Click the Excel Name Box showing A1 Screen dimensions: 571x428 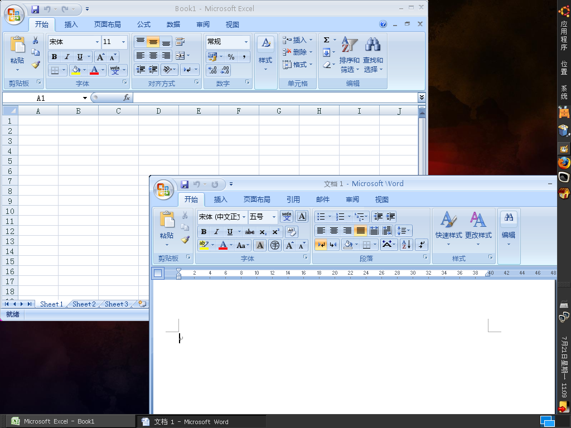click(x=41, y=98)
